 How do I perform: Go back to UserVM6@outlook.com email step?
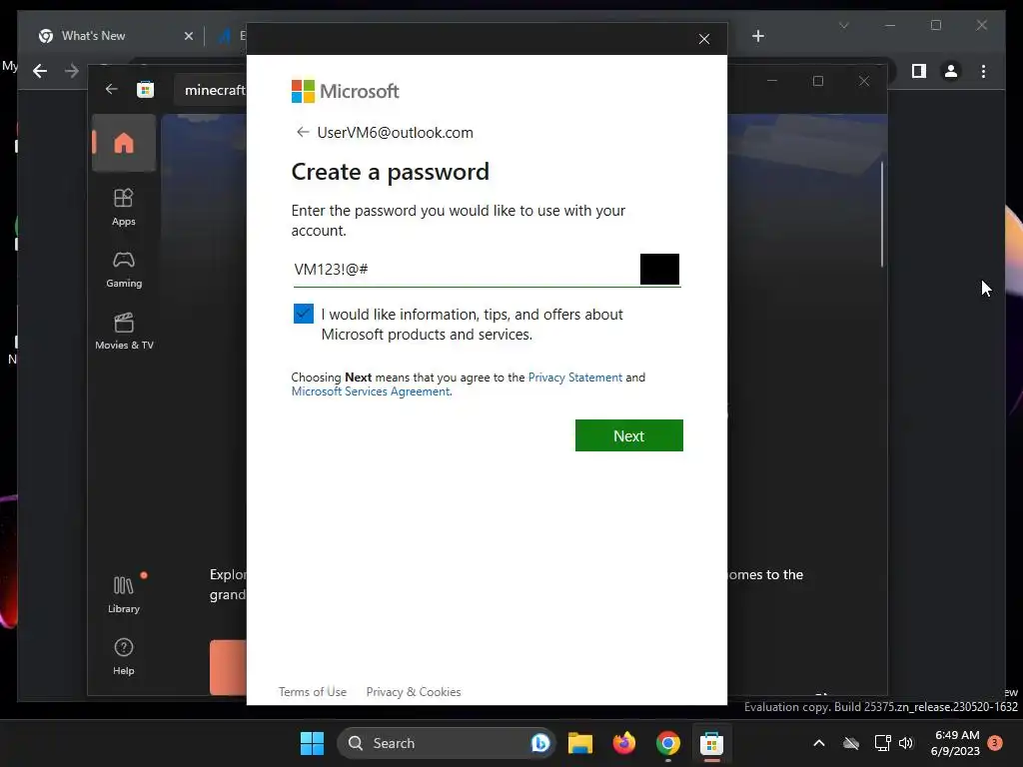click(x=302, y=133)
